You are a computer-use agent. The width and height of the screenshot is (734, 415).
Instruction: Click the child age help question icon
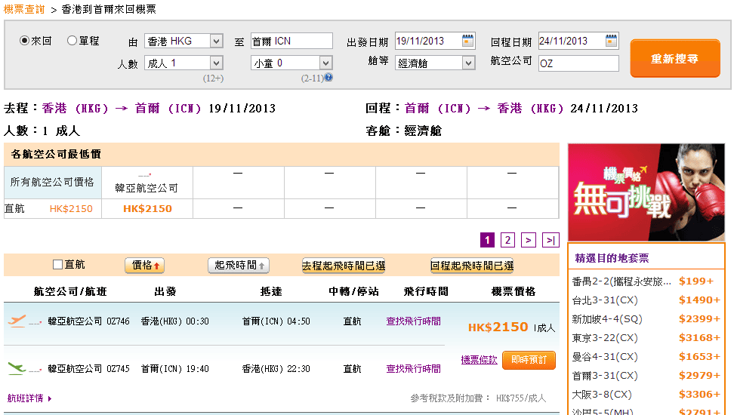(x=328, y=78)
